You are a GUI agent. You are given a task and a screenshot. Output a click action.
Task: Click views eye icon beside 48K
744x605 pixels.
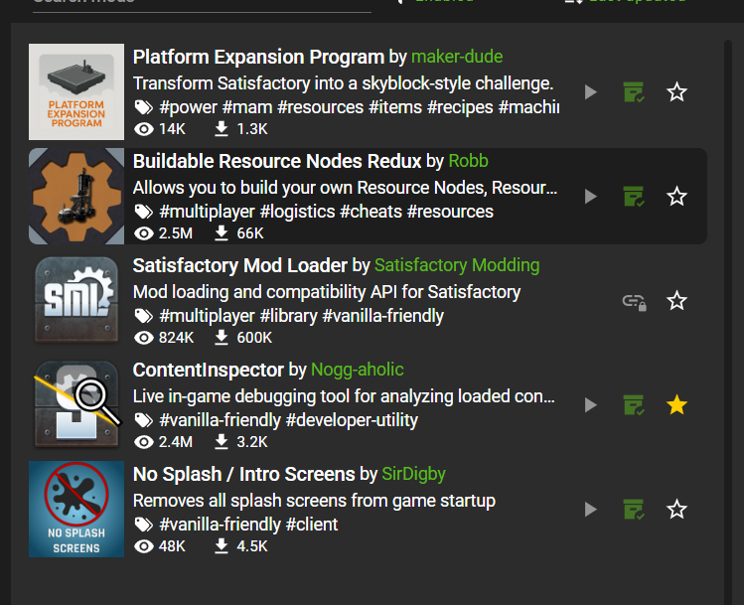coord(144,546)
